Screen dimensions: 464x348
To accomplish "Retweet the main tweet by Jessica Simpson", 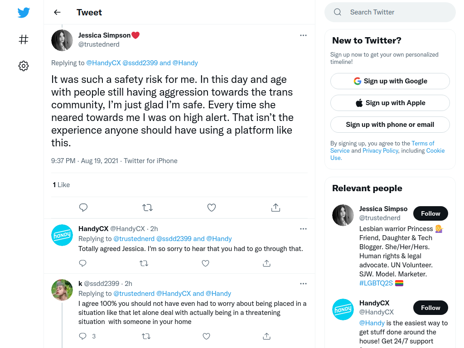I will pyautogui.click(x=147, y=208).
